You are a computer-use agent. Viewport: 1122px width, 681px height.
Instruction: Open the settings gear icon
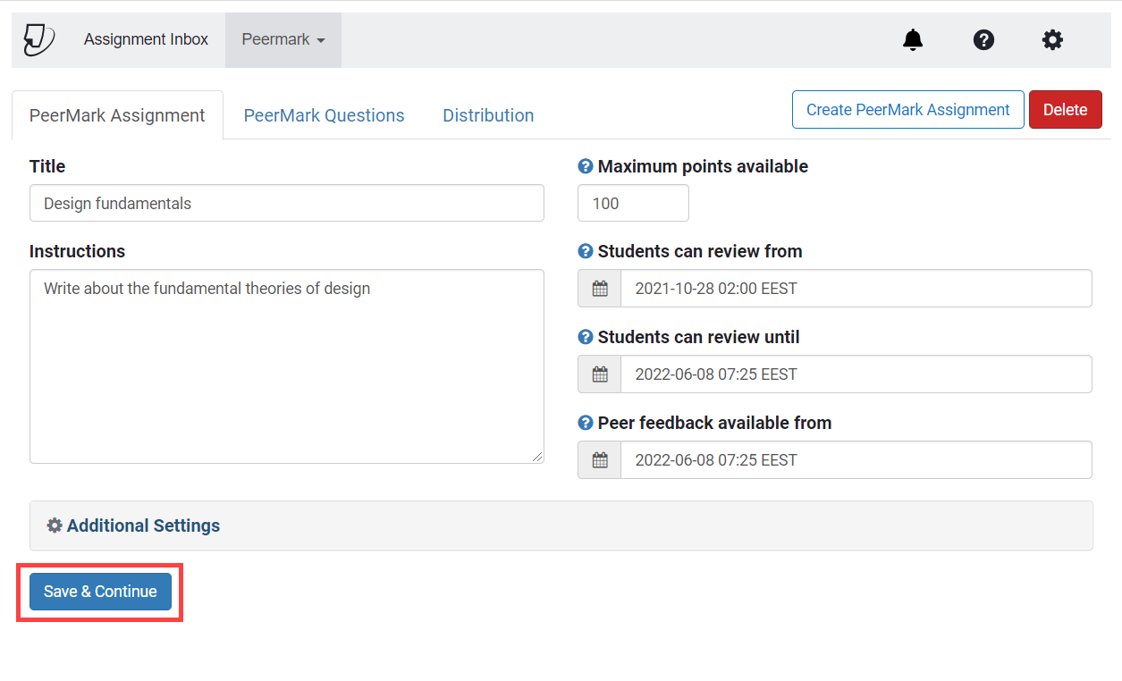pos(1052,40)
